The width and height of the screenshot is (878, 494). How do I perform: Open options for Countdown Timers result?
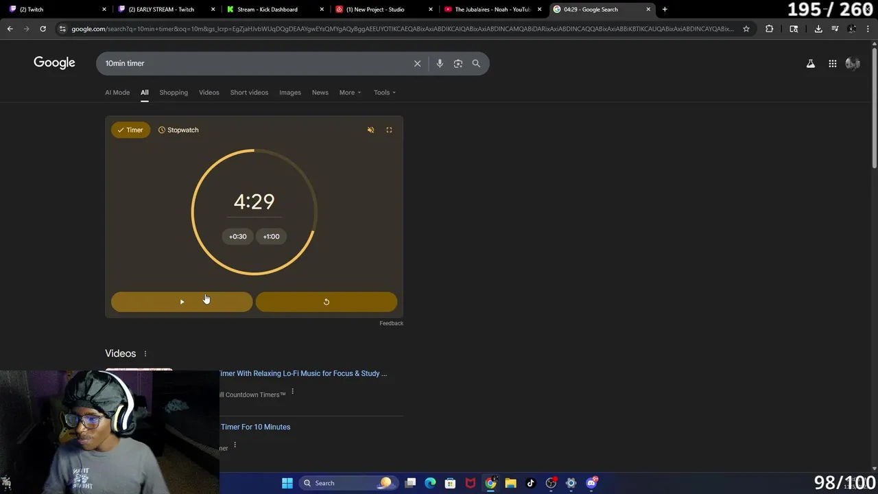pos(292,392)
